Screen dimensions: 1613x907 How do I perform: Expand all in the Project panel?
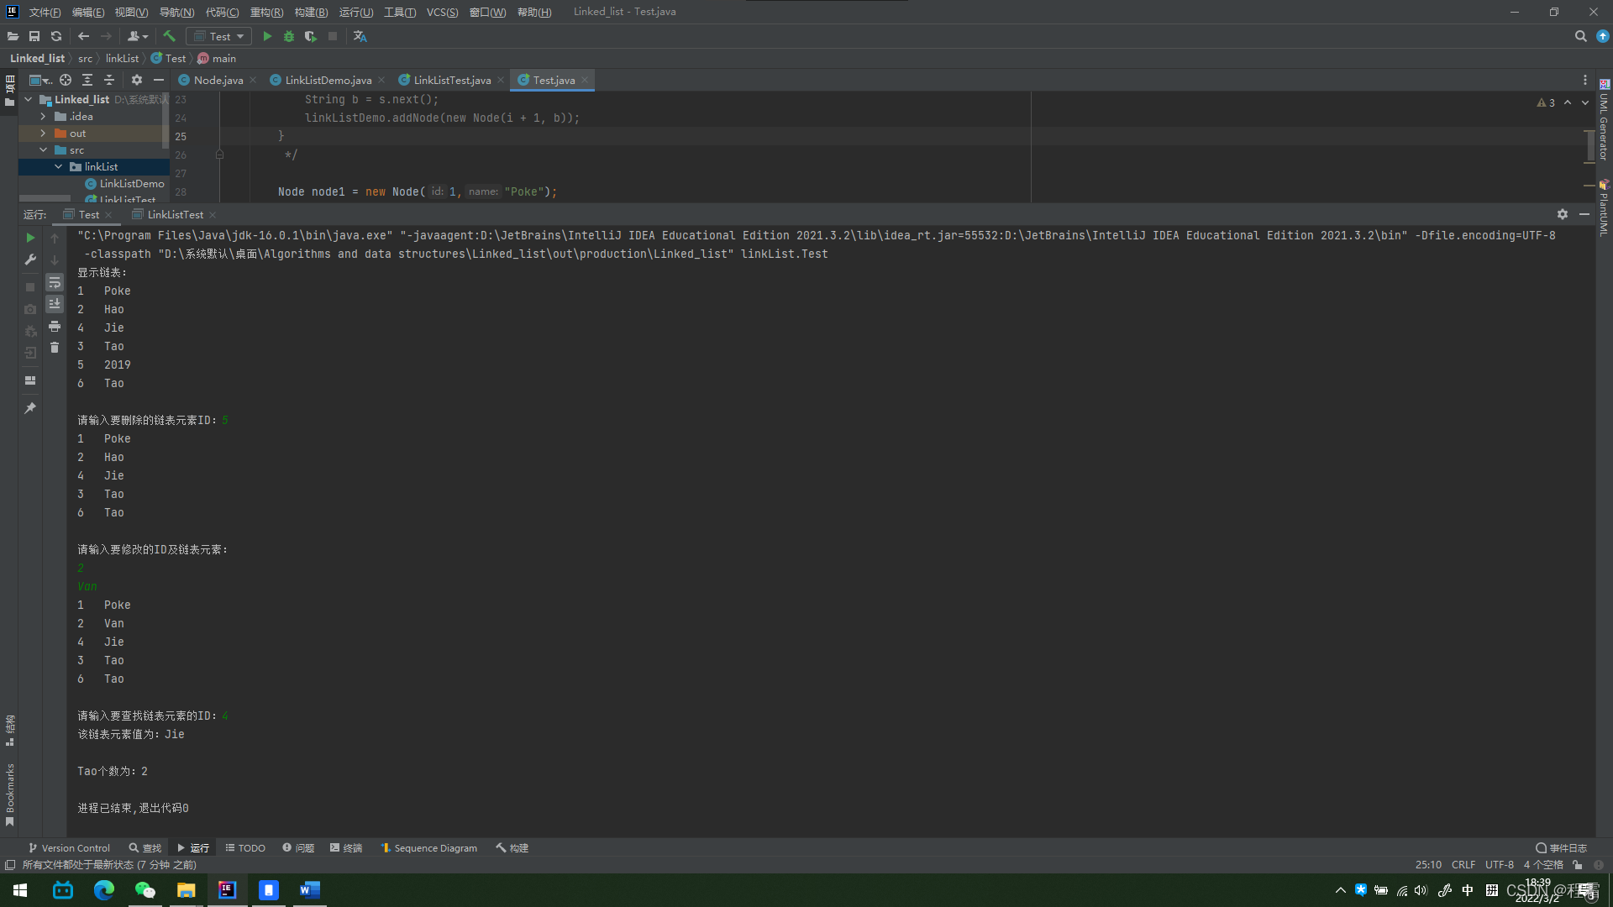coord(87,80)
